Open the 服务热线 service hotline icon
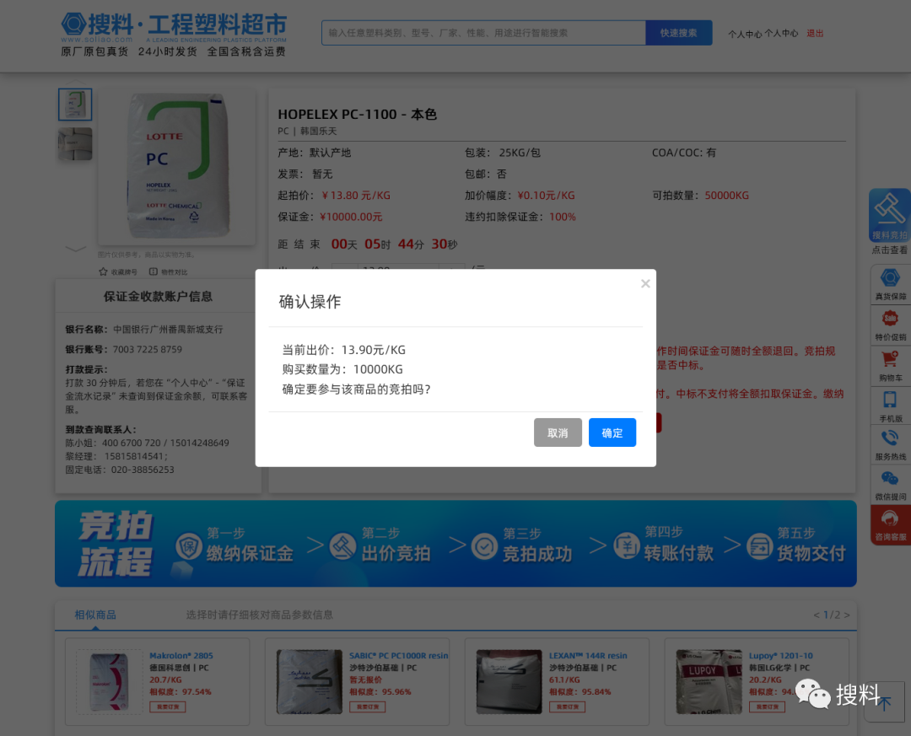This screenshot has width=911, height=736. [889, 439]
